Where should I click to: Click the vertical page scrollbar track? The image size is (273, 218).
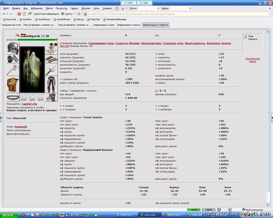coord(268,118)
